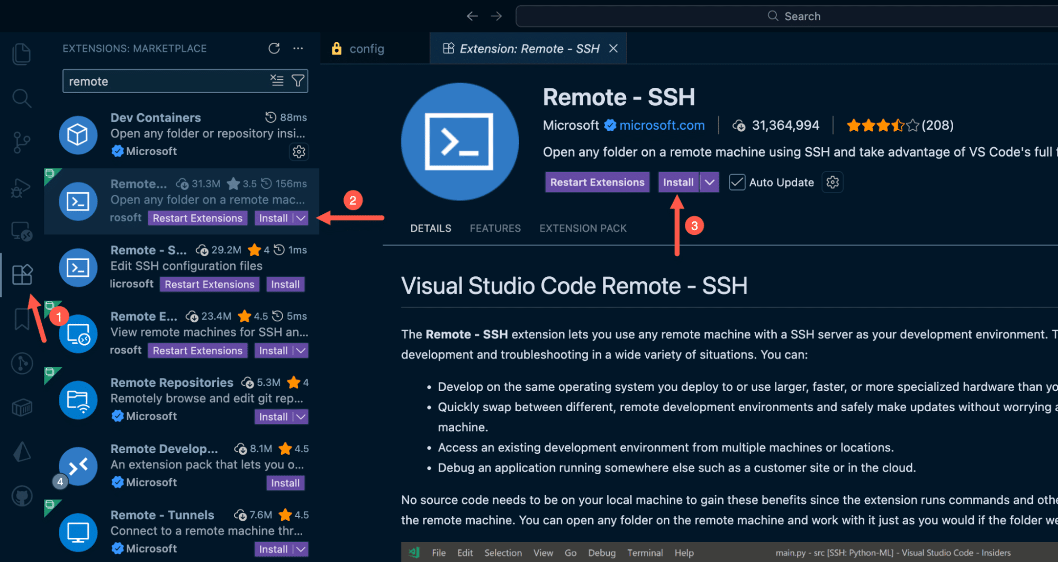Refresh the extensions marketplace list
The image size is (1058, 562).
(274, 48)
